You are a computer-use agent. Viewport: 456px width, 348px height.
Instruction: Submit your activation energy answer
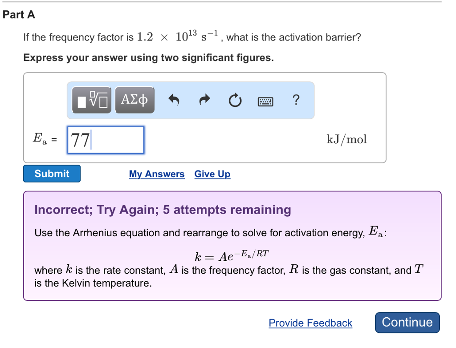pos(51,174)
